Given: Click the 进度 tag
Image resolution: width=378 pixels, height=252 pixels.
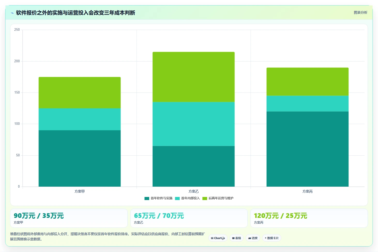Looking at the screenshot, I should [253, 238].
